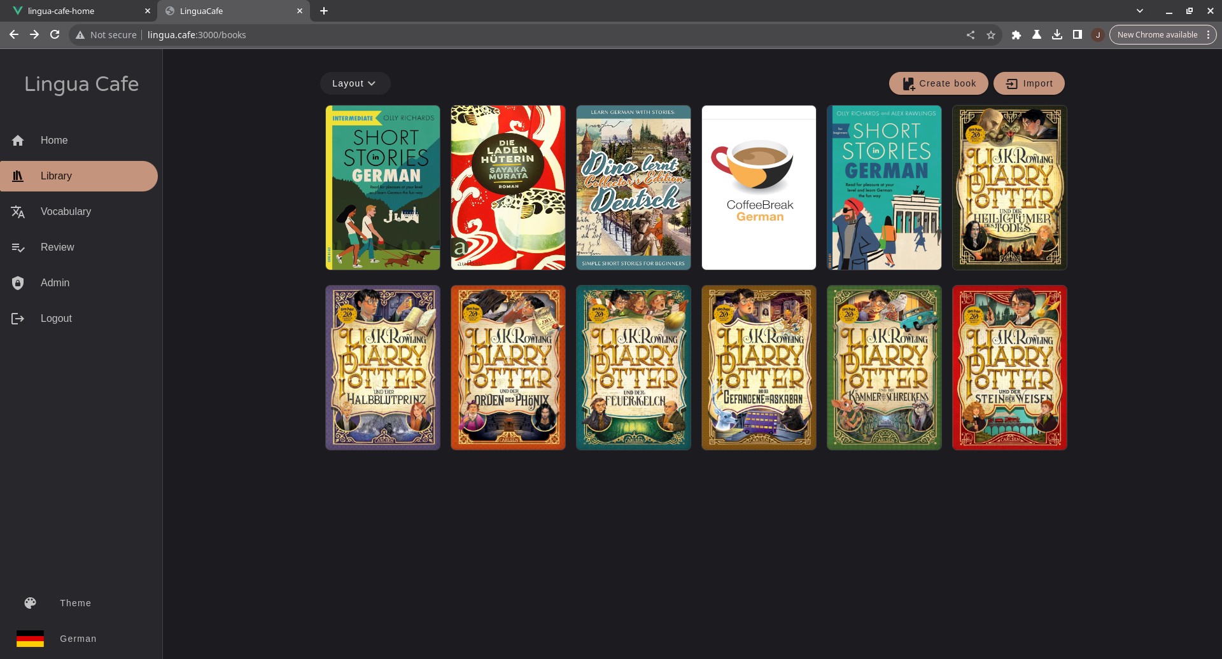Select Library menu item

(x=79, y=176)
